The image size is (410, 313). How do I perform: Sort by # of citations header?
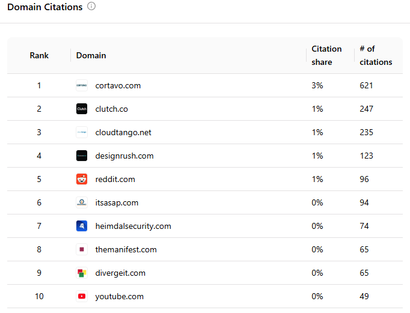(x=376, y=55)
